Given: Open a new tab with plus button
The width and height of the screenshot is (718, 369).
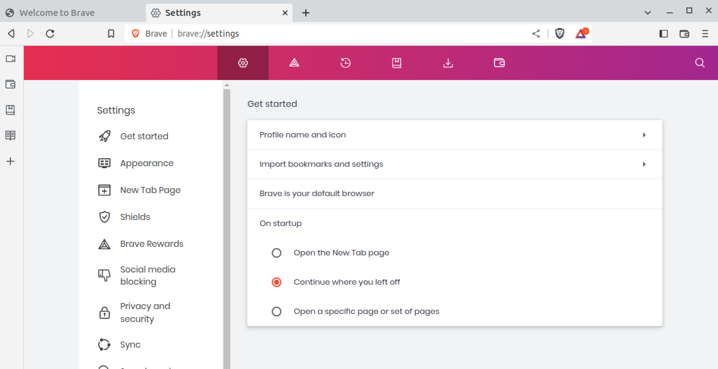Looking at the screenshot, I should coord(306,13).
